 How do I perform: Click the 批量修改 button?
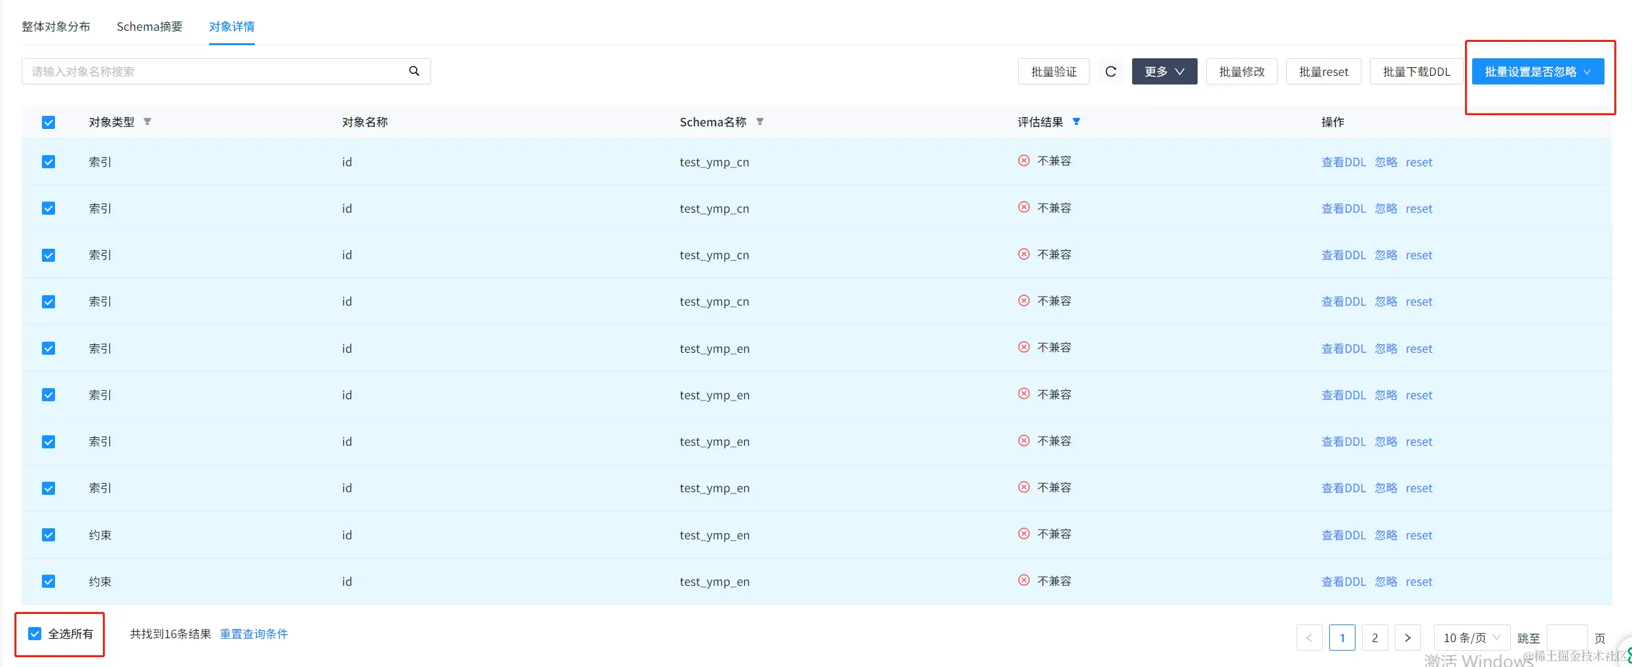(1242, 71)
